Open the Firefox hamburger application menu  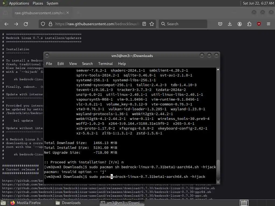point(269,24)
